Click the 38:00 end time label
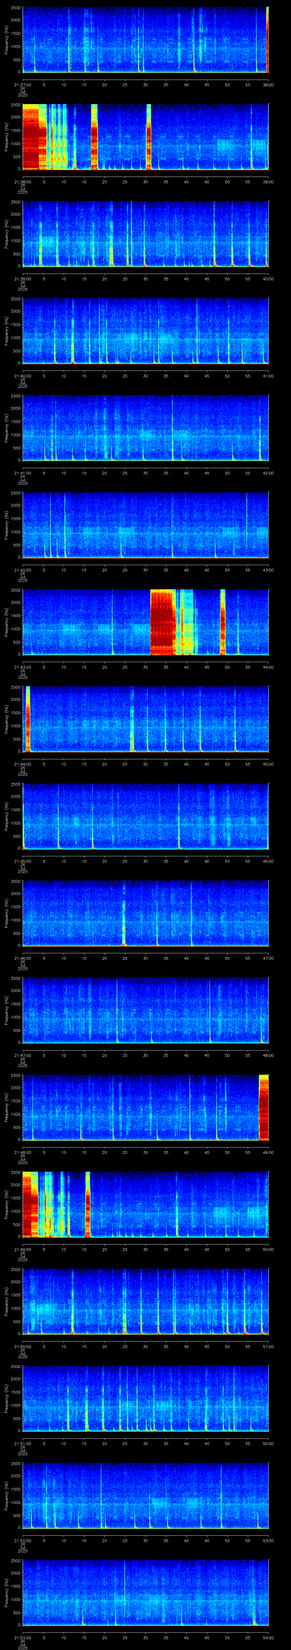This screenshot has width=291, height=1650. (268, 84)
